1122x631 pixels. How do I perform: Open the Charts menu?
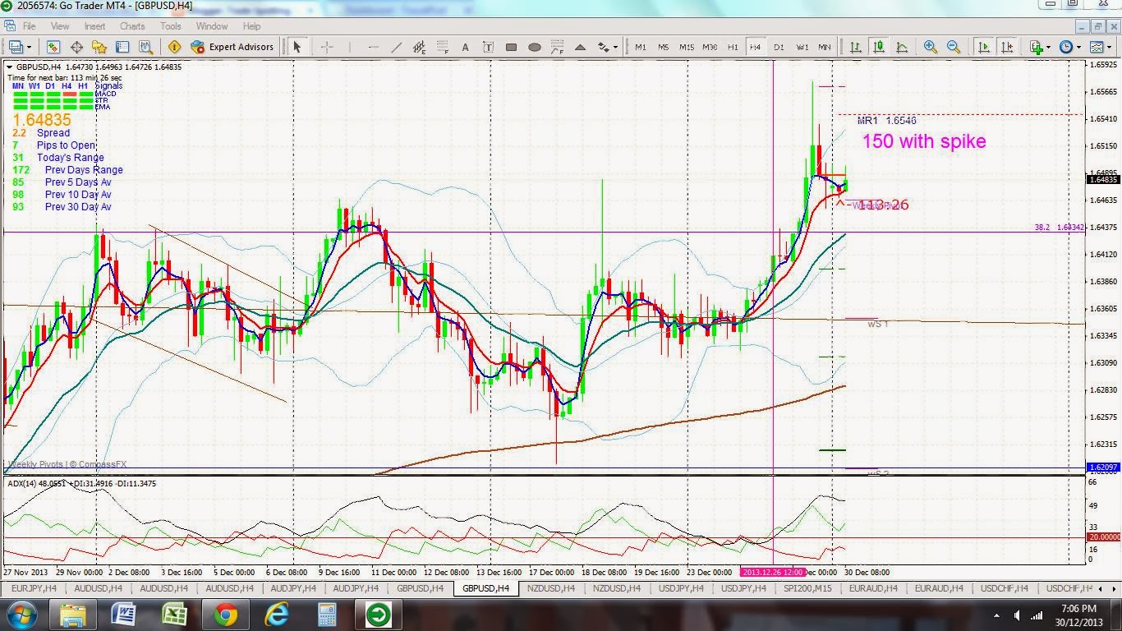pyautogui.click(x=132, y=26)
